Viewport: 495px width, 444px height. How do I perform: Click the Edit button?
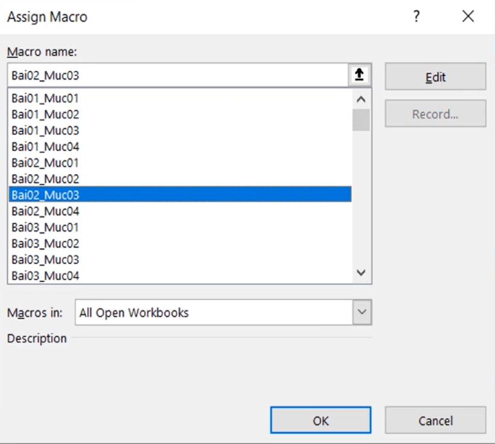click(x=435, y=77)
